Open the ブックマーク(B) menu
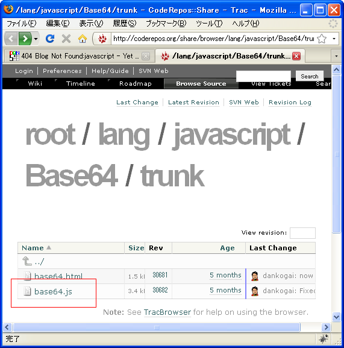 pyautogui.click(x=166, y=24)
